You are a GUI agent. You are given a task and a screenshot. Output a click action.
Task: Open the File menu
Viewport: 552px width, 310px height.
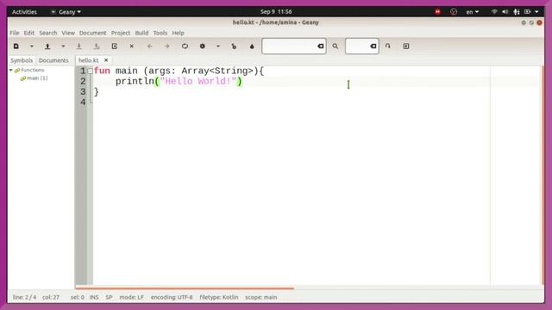click(15, 33)
